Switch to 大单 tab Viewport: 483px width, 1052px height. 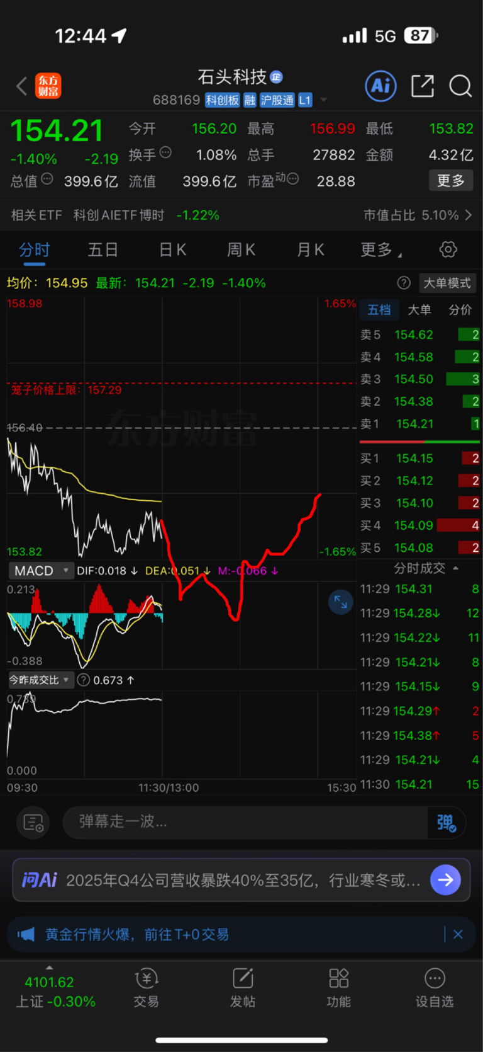point(419,309)
